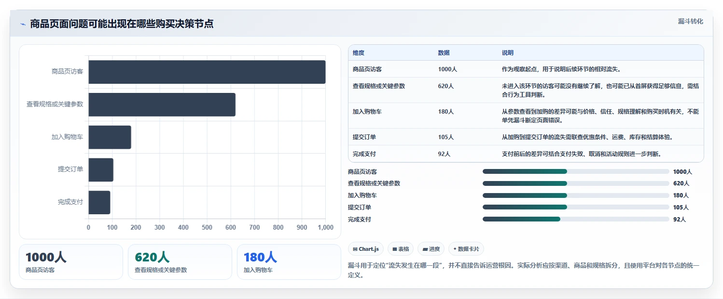This screenshot has width=723, height=299.
Task: Click the 1000人 cell in the table
Action: [447, 69]
